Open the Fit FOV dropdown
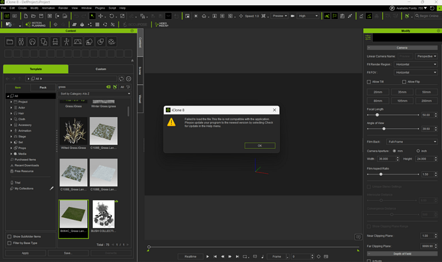Screen dimensions: 442x262 (416, 72)
